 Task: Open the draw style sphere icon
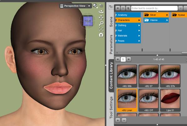[x=95, y=6]
